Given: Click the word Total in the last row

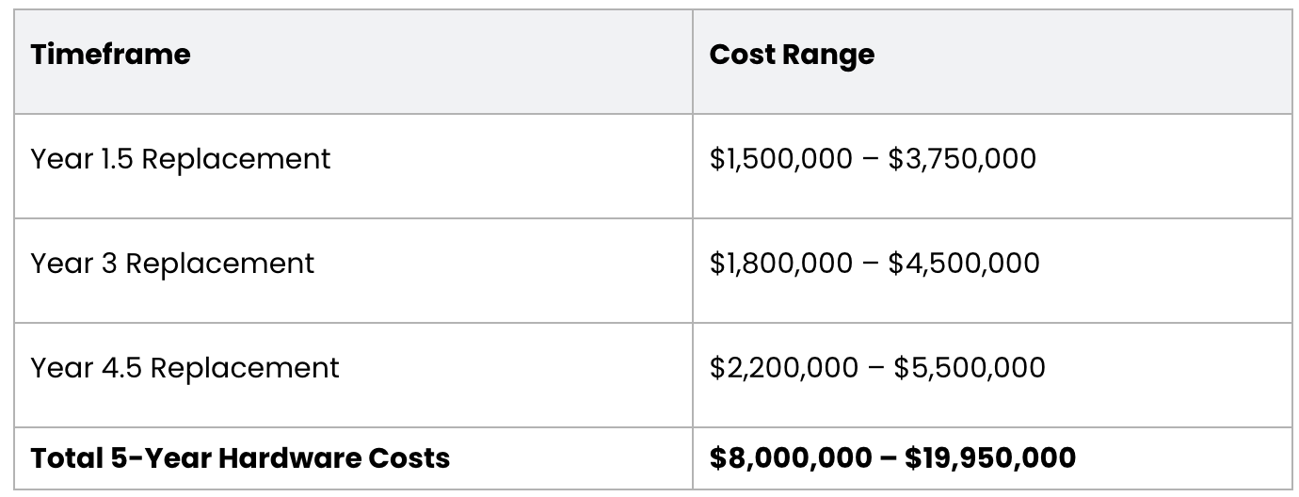Looking at the screenshot, I should tap(64, 458).
